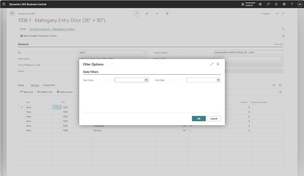Open more options ellipsis in dialog

113,64
